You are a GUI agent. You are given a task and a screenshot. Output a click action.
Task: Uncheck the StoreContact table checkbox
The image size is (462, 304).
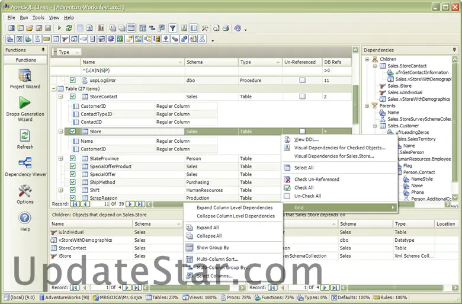(x=72, y=97)
